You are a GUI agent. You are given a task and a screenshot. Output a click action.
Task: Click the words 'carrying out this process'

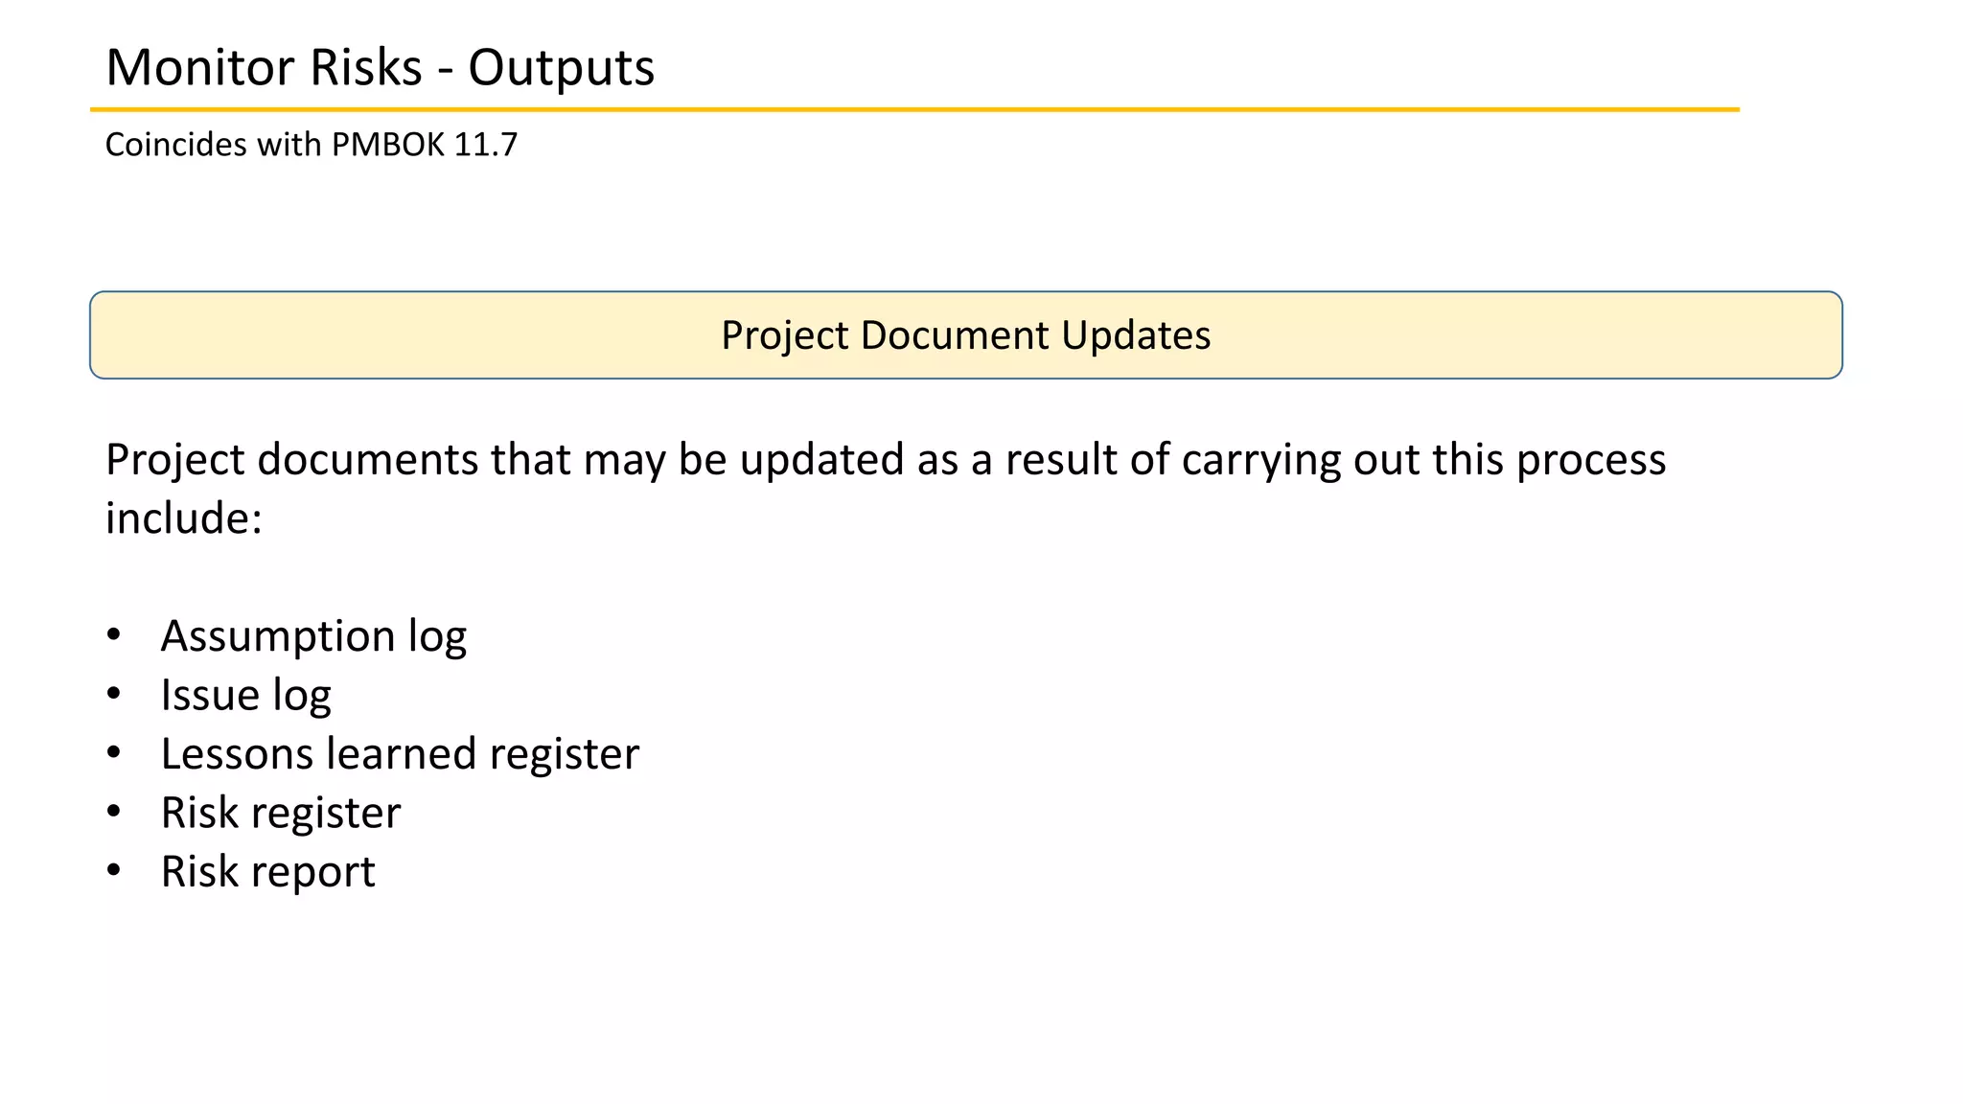(1423, 459)
